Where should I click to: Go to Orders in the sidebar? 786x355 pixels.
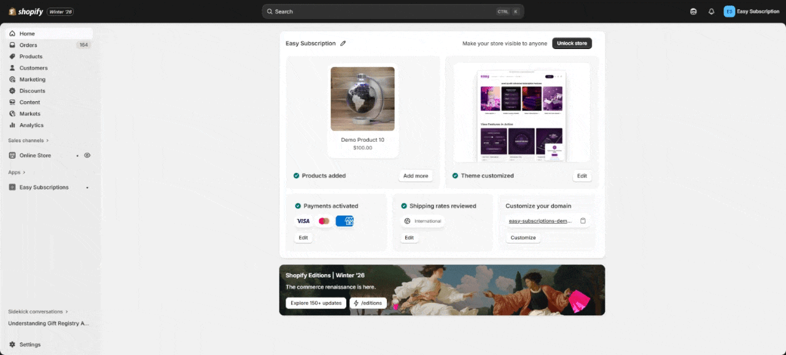28,45
